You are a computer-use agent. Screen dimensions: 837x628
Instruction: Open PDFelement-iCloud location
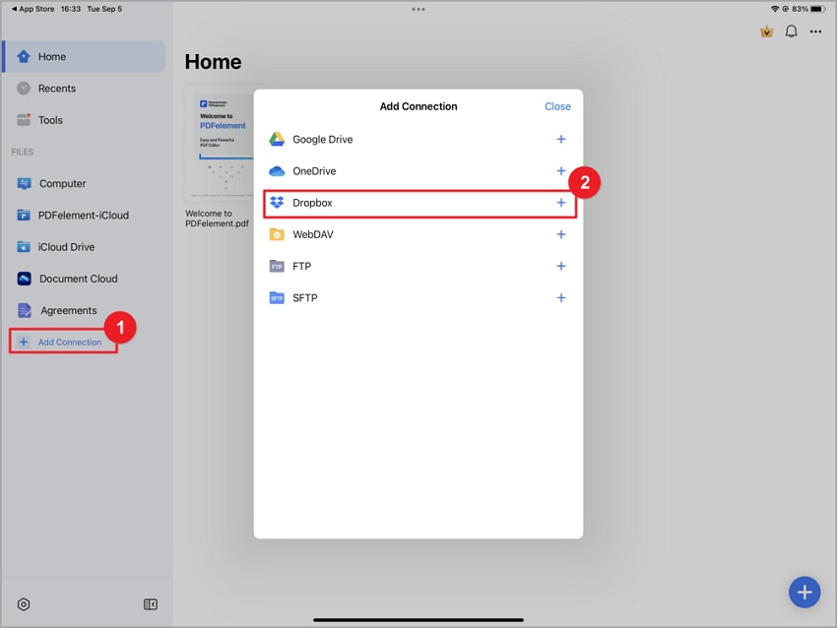coord(84,216)
